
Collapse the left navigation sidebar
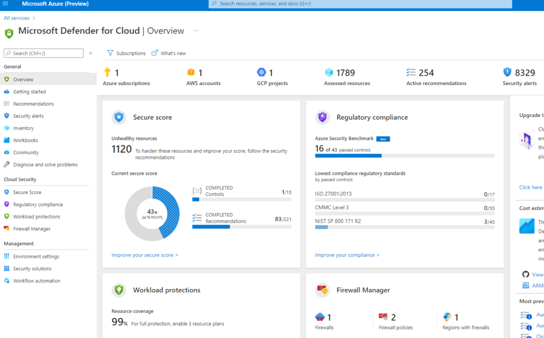pyautogui.click(x=91, y=53)
